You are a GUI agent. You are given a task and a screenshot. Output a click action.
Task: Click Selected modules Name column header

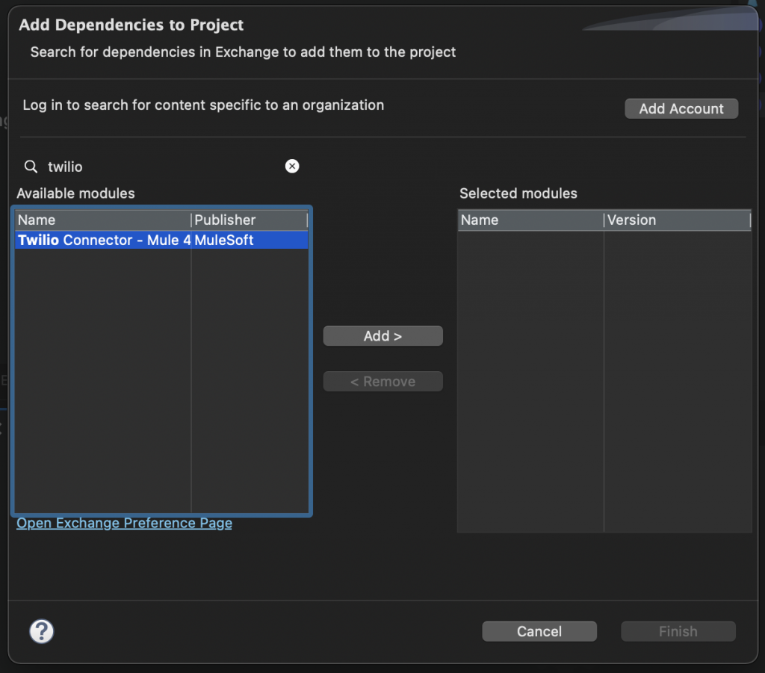pos(531,220)
